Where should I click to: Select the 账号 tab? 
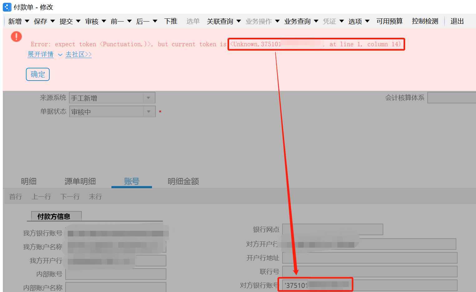[132, 181]
